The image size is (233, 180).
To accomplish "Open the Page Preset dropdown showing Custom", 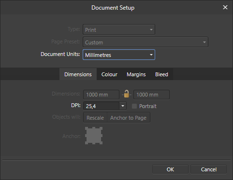I will (x=146, y=42).
